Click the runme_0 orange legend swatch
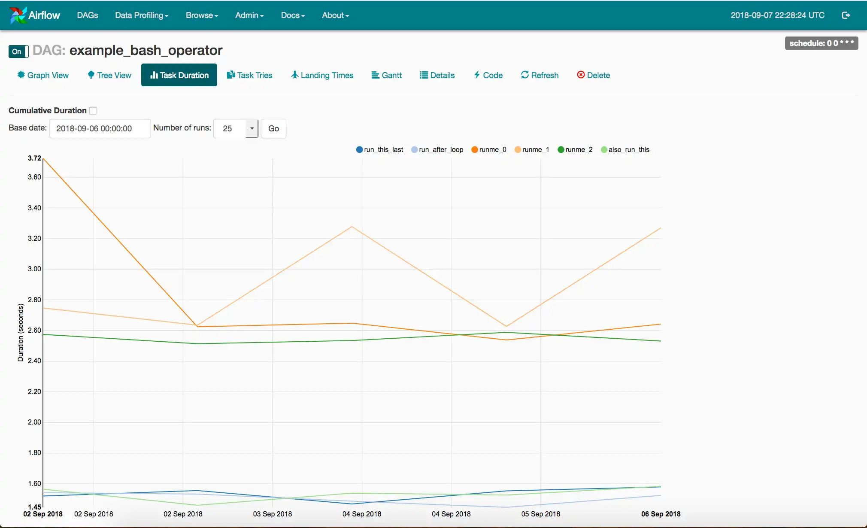 point(477,149)
